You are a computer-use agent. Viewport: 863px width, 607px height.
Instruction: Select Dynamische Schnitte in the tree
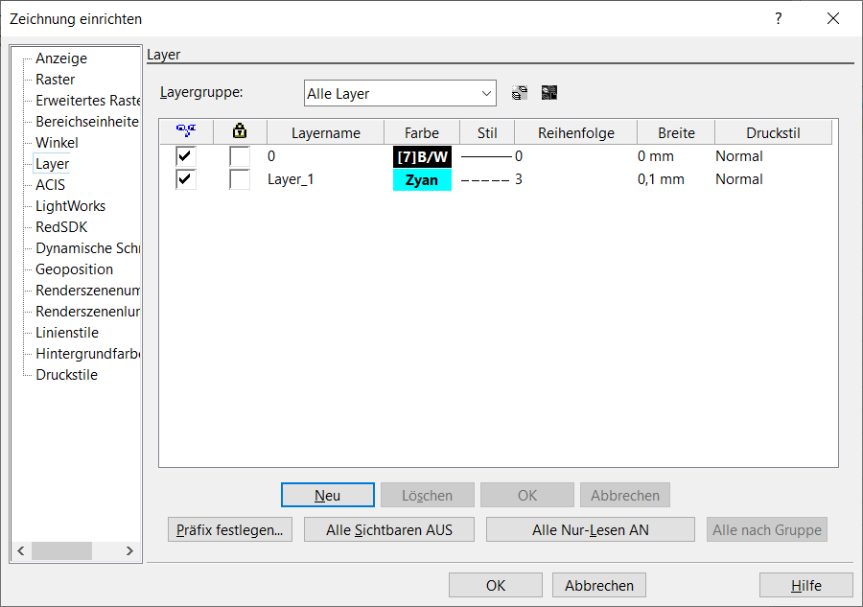(x=87, y=248)
